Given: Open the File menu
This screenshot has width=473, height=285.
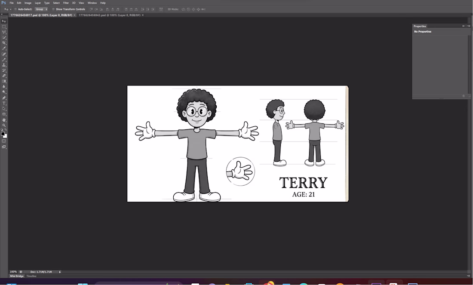Looking at the screenshot, I should [12, 3].
